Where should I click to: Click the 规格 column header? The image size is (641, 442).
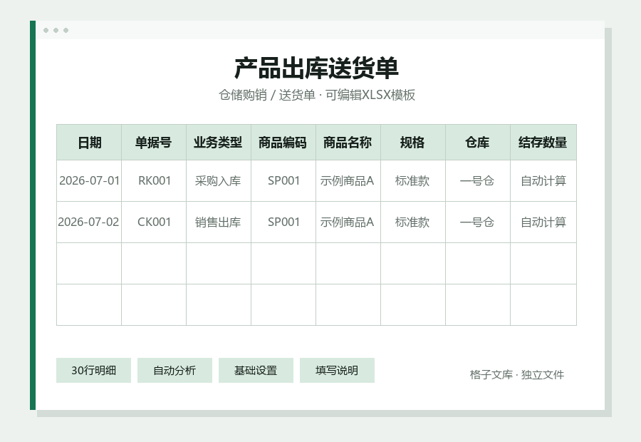413,143
